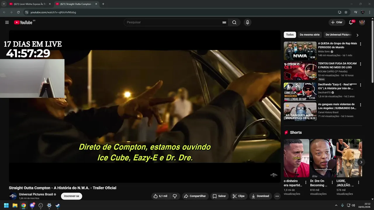The width and height of the screenshot is (374, 210).
Task: Go to the YouTube home logo
Action: pyautogui.click(x=23, y=22)
